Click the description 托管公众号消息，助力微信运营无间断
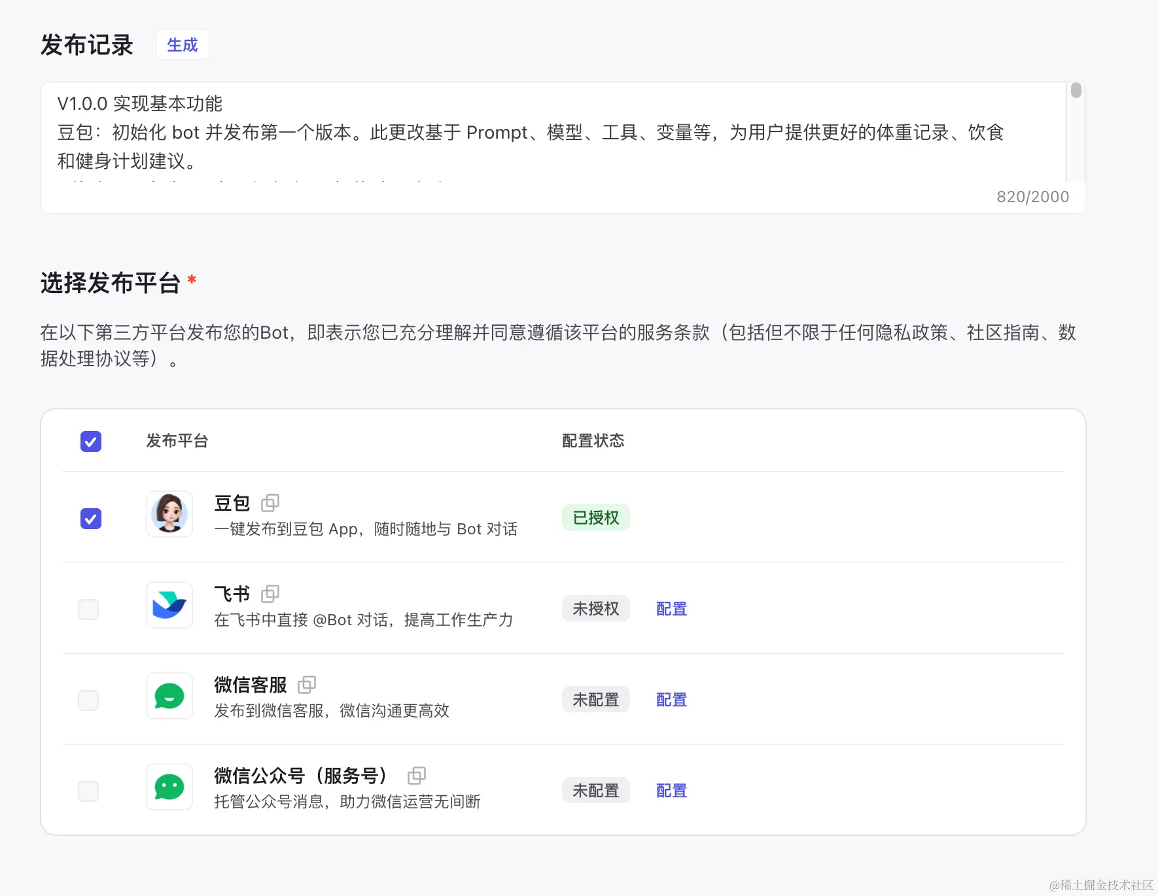 pos(347,802)
